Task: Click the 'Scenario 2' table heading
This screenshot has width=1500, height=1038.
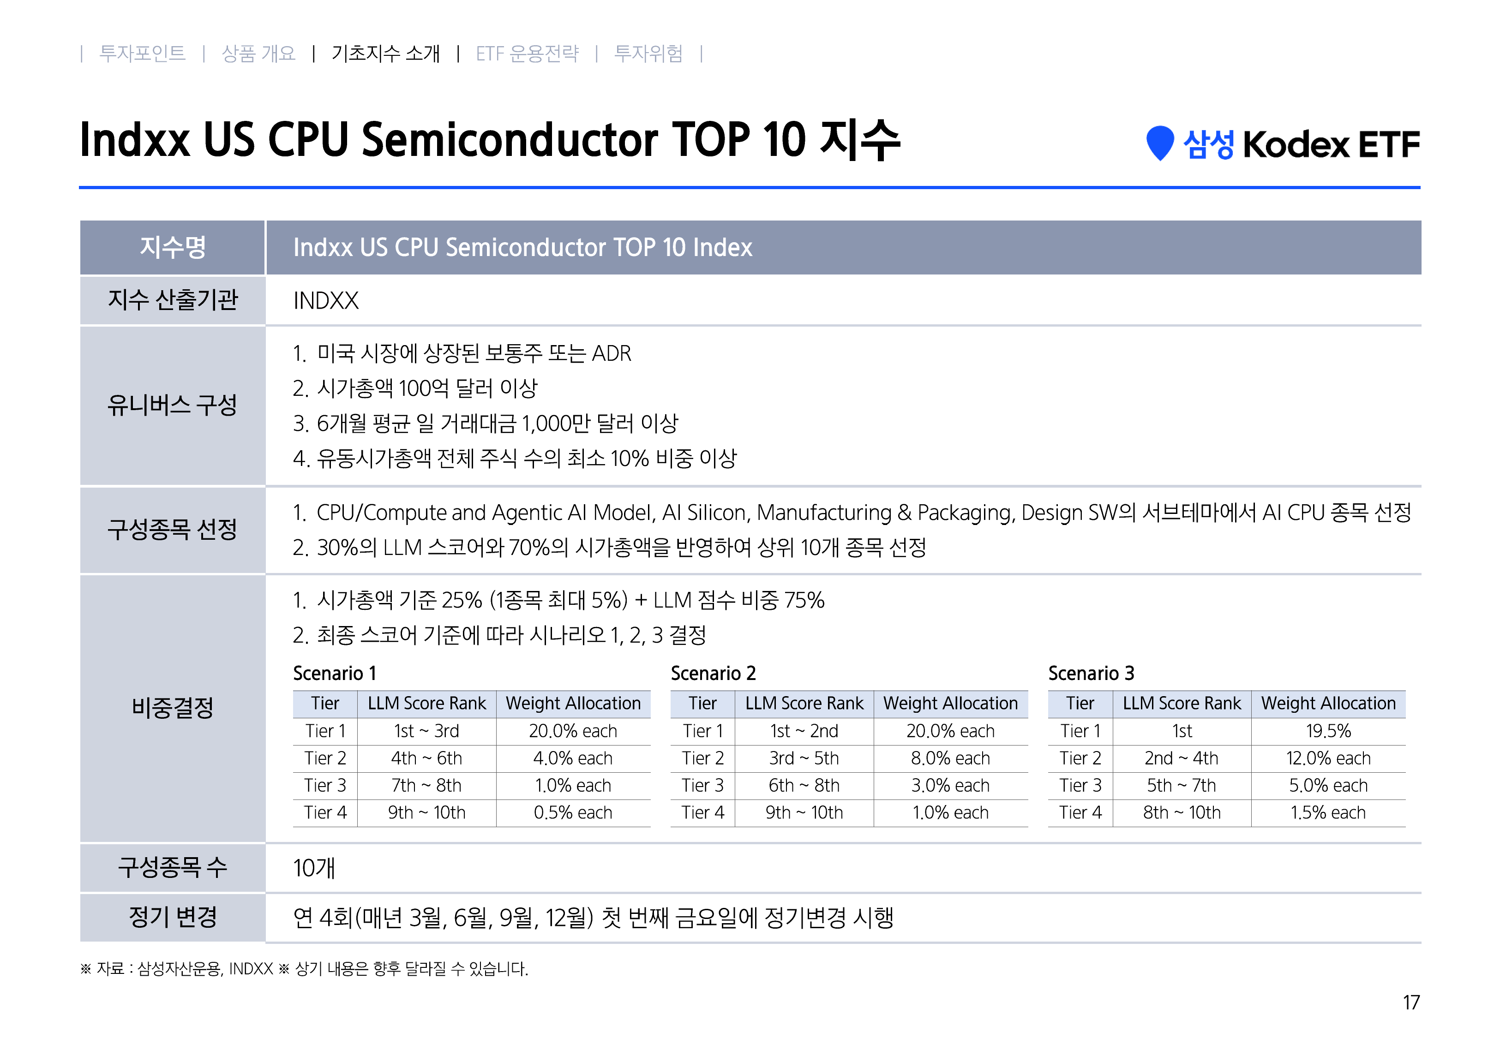Action: (713, 673)
